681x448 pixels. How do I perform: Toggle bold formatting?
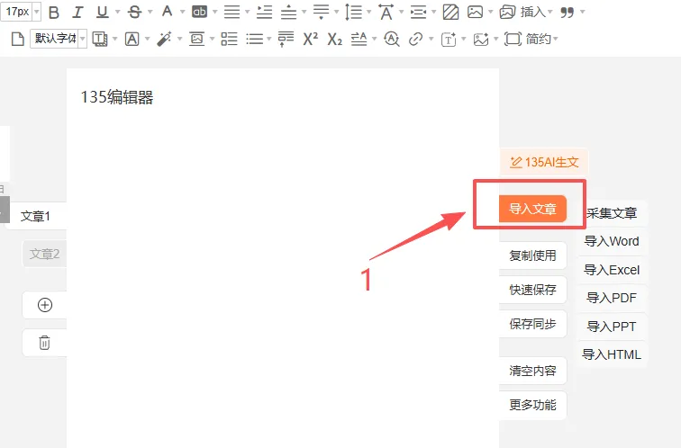click(x=54, y=12)
